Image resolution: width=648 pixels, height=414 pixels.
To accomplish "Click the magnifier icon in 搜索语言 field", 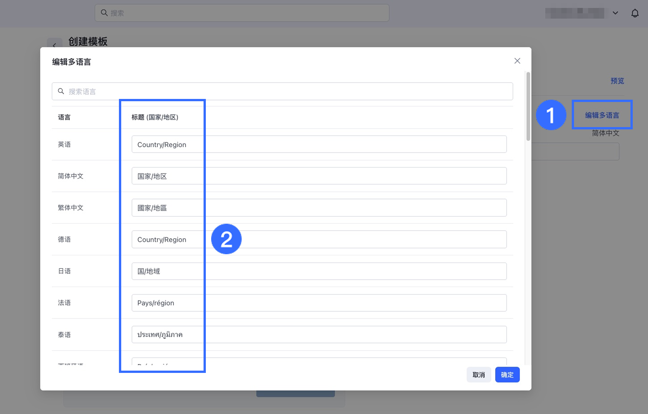I will (x=61, y=91).
